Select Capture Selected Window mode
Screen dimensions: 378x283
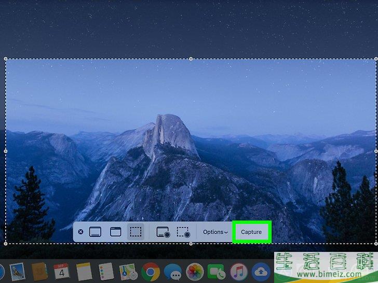coord(115,232)
